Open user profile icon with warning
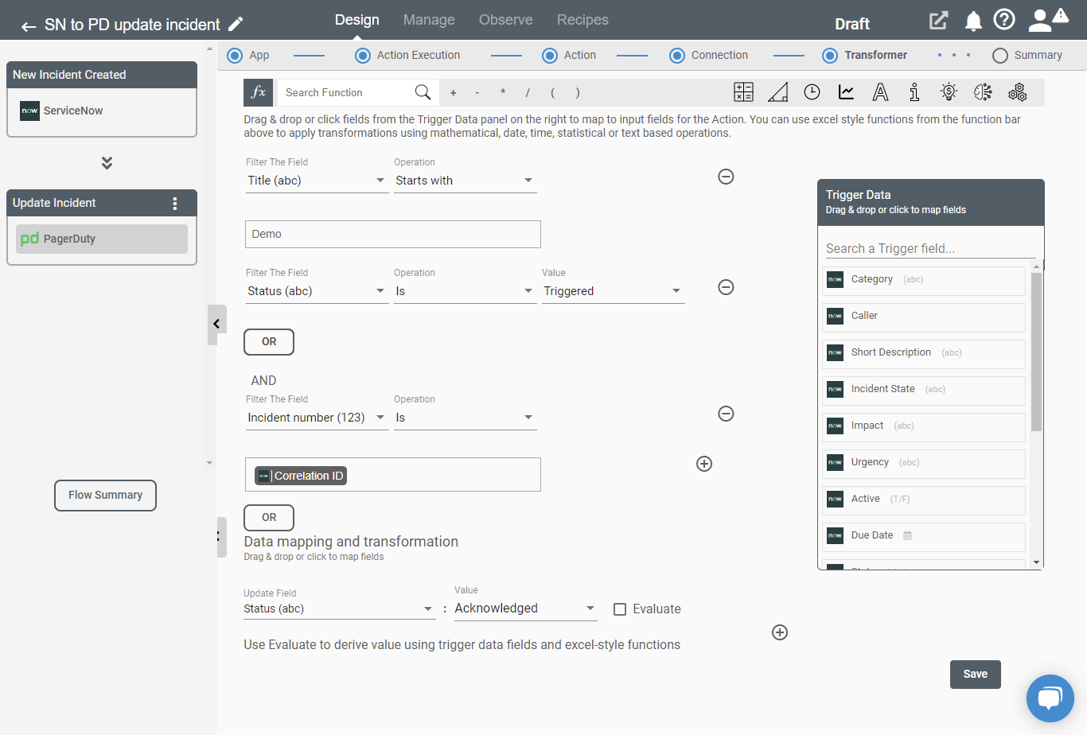Screen dimensions: 1087x735 coord(1048,20)
